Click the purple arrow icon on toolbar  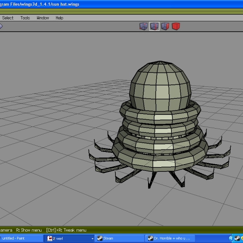tap(1, 26)
